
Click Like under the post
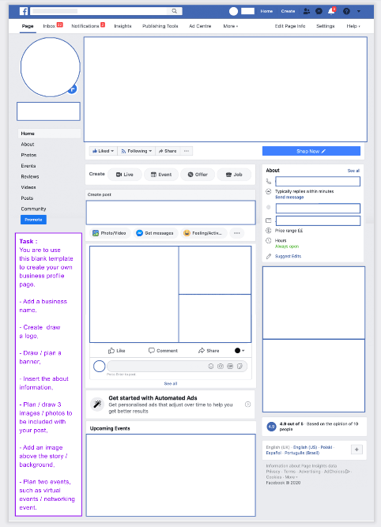point(117,351)
